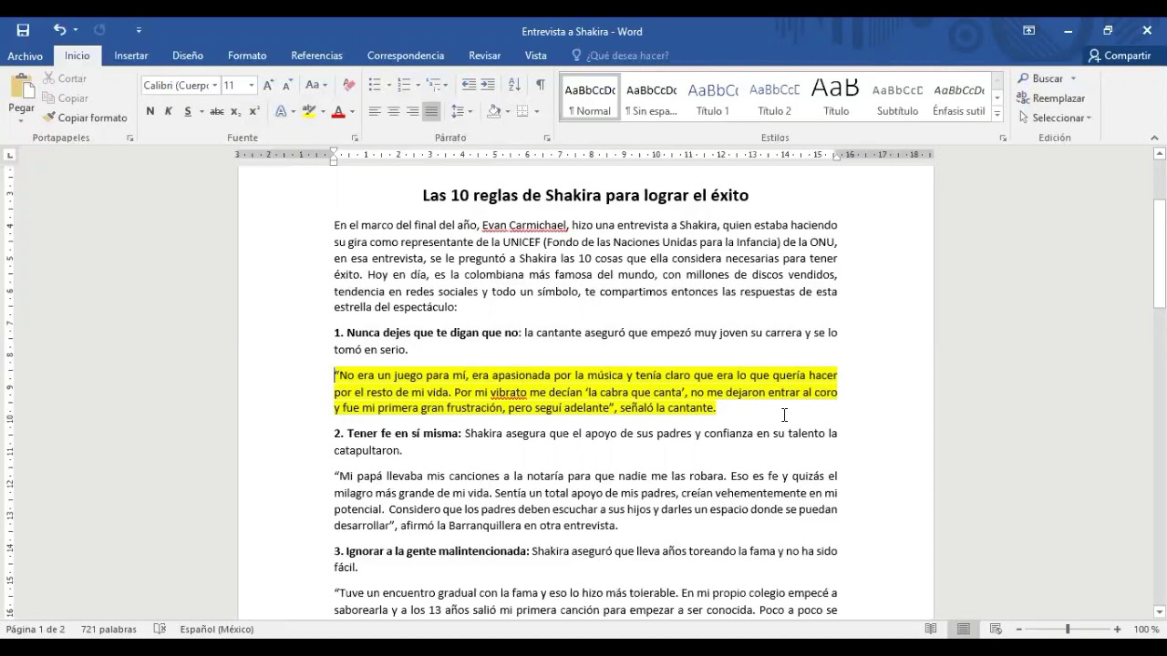Click the Compartir button
The width and height of the screenshot is (1167, 656).
click(1119, 56)
